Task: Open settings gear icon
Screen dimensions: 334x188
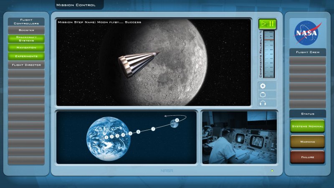Action: pyautogui.click(x=263, y=86)
